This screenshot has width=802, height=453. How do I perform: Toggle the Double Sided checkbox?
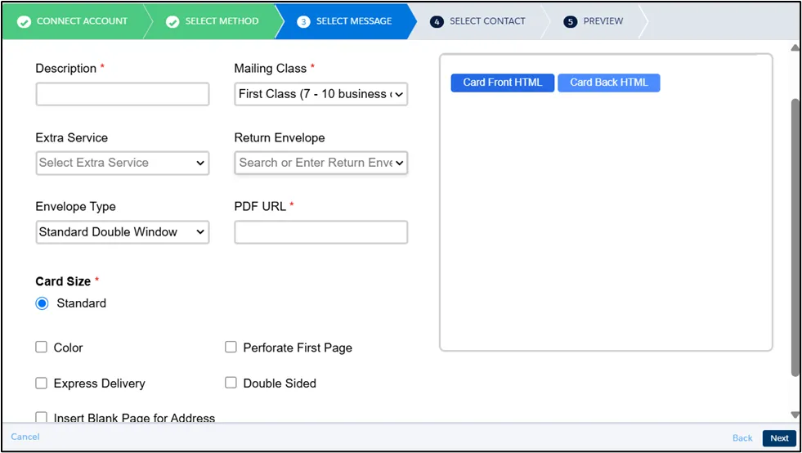pos(231,383)
